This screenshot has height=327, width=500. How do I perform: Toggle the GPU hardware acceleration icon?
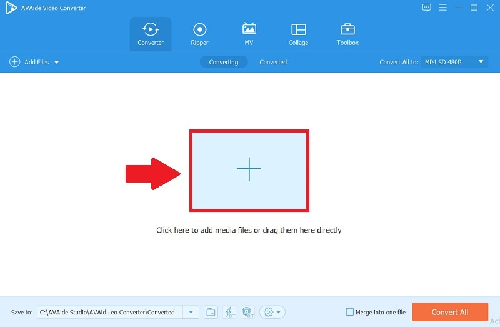pos(247,312)
